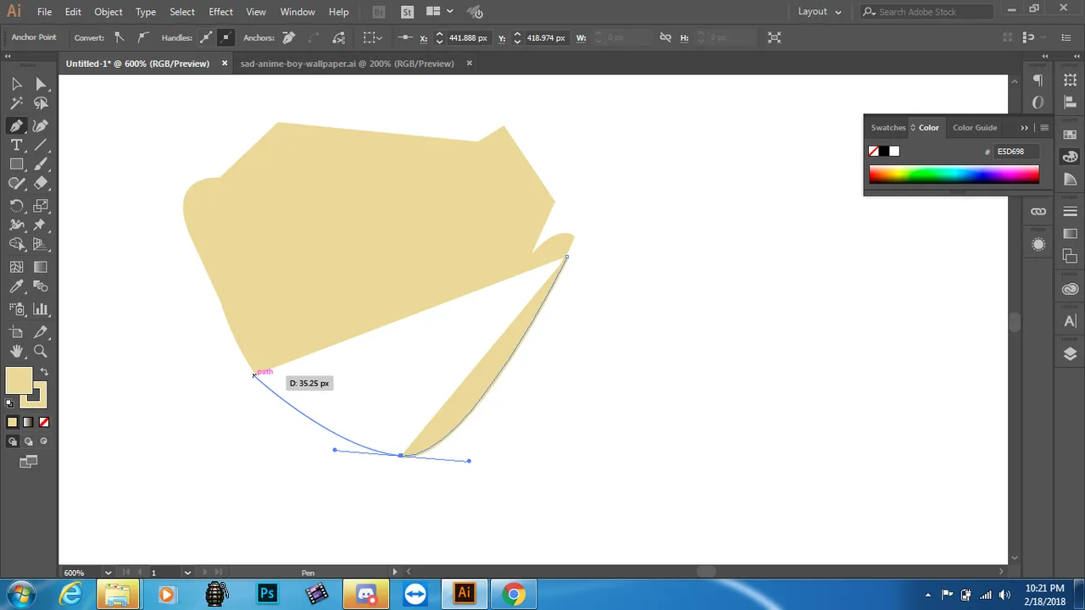Select the Paintbrush tool
Viewport: 1085px width, 610px height.
(x=40, y=164)
